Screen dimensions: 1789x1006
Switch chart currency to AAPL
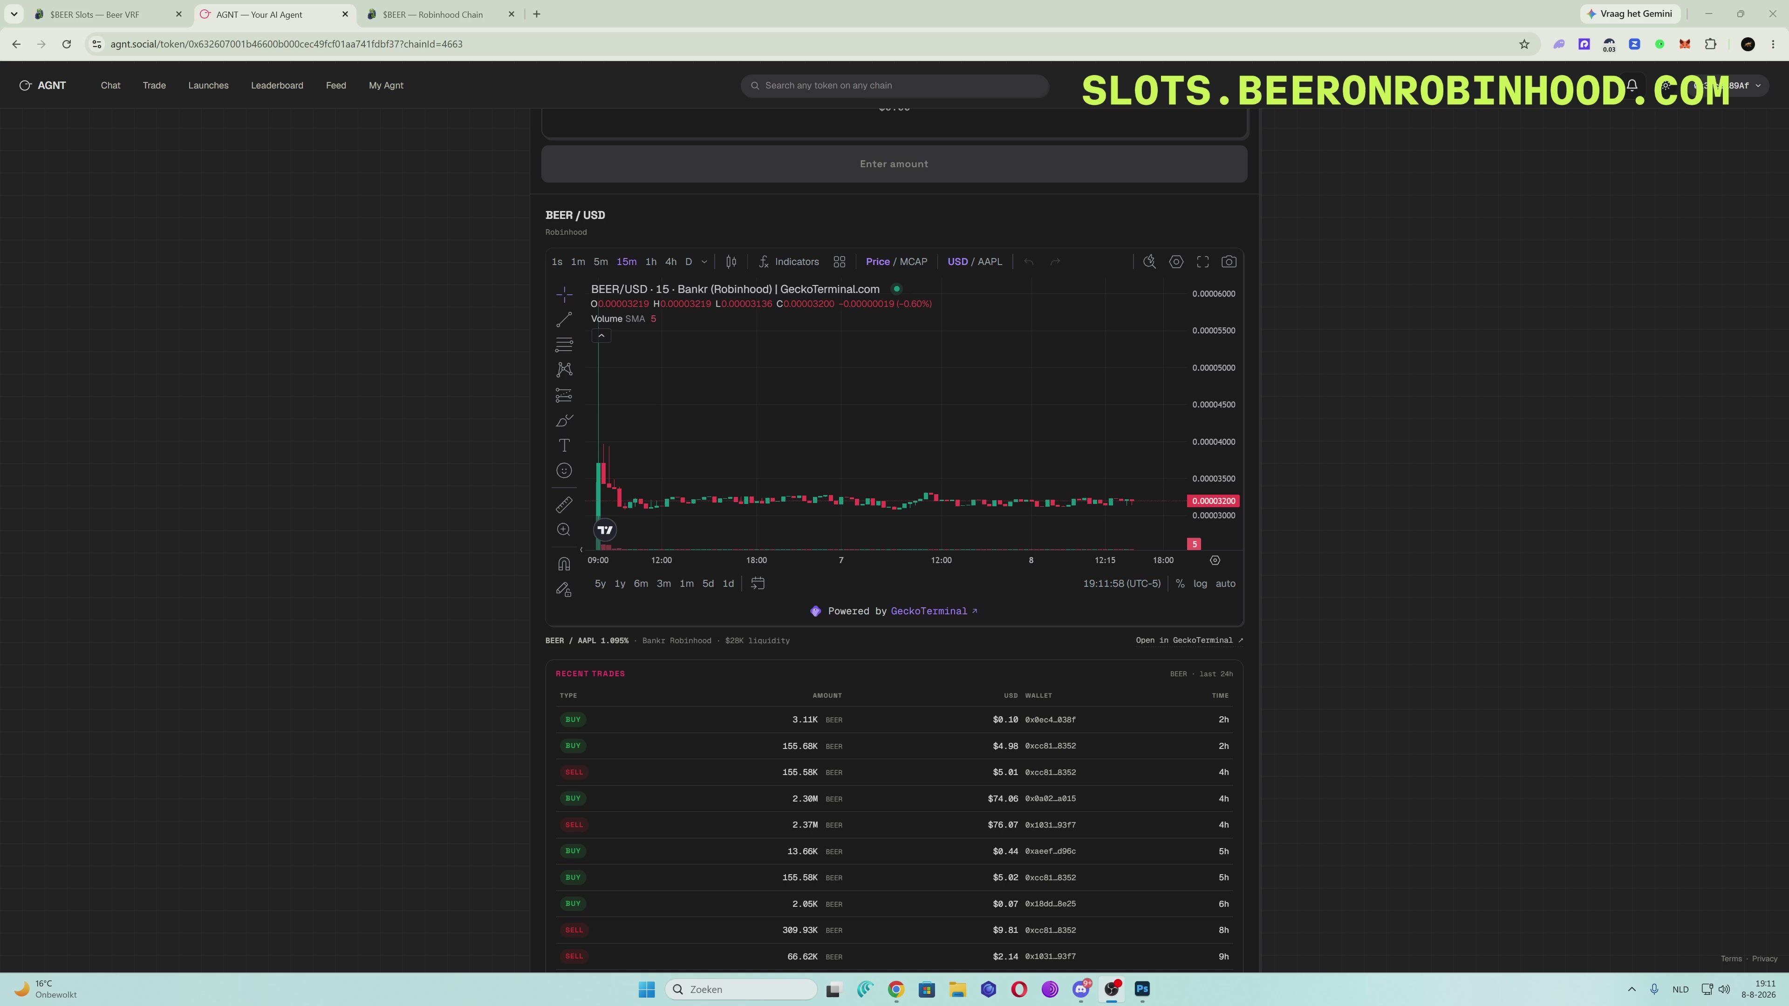tap(990, 262)
